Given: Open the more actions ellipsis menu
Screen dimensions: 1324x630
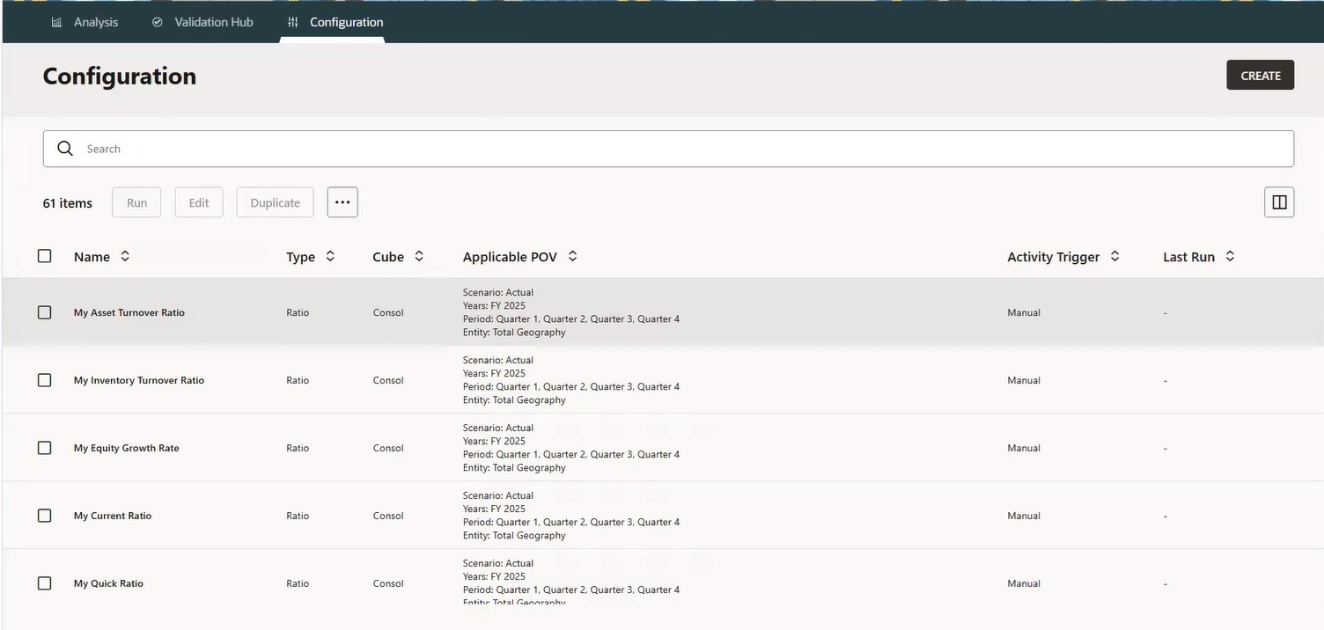Looking at the screenshot, I should pyautogui.click(x=342, y=202).
